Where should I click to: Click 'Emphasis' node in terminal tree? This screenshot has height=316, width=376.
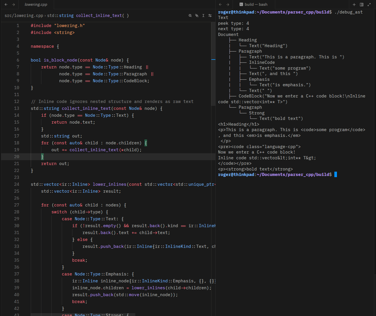pos(259,79)
